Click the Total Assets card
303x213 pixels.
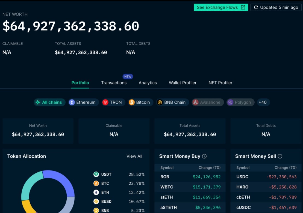pyautogui.click(x=190, y=131)
